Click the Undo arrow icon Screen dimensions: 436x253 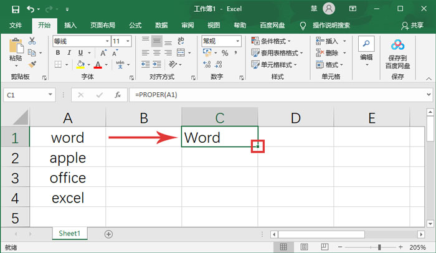[31, 9]
